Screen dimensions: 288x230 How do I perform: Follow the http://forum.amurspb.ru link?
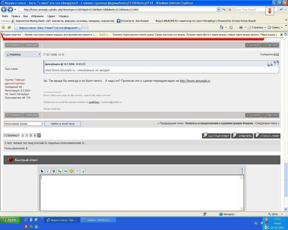[x=195, y=81]
